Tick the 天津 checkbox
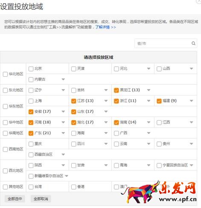 [x=73, y=69]
